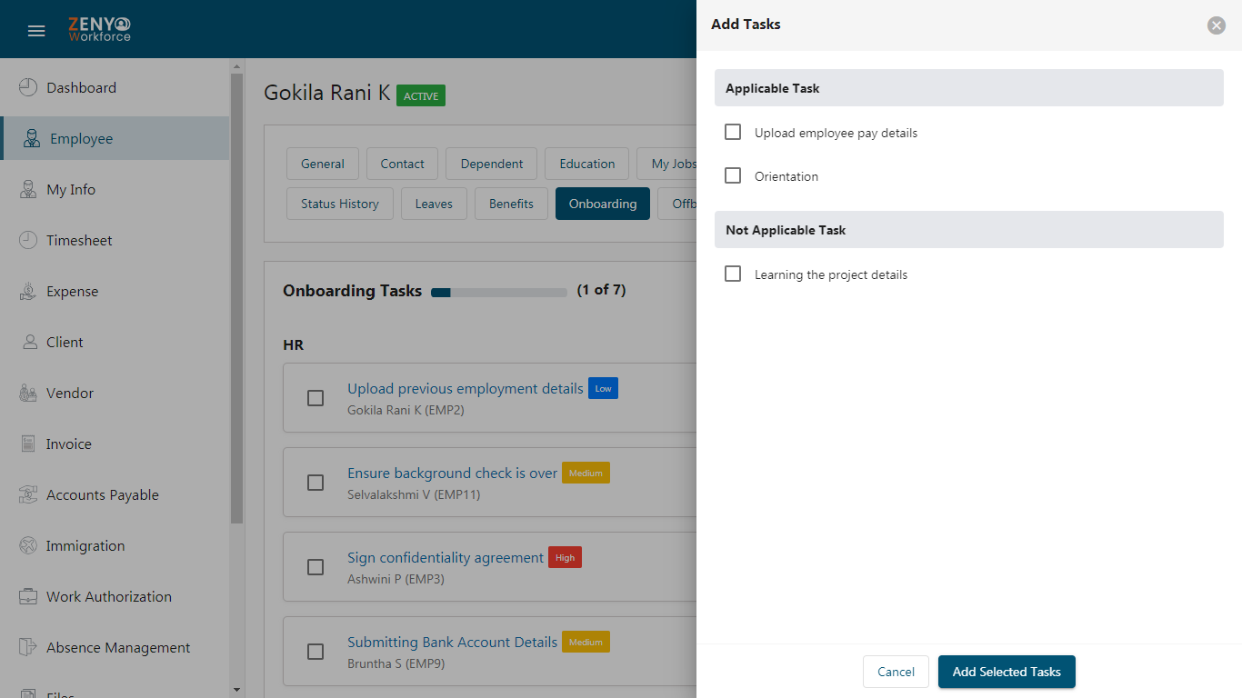Mark Ensure background check is over checkbox
Viewport: 1242px width, 698px height.
[316, 483]
